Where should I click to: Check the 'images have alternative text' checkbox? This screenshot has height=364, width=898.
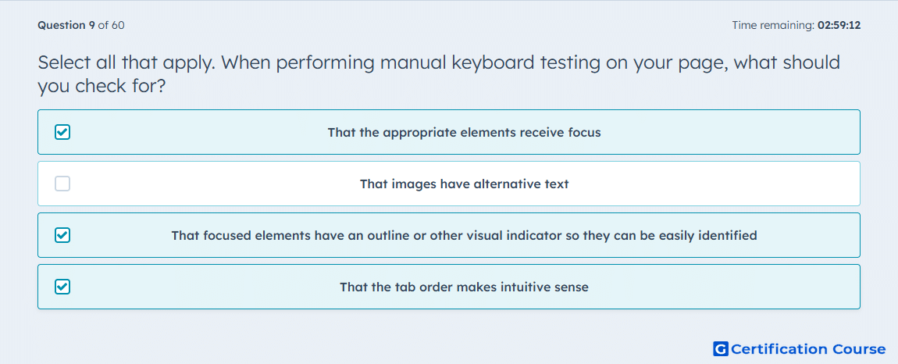62,184
